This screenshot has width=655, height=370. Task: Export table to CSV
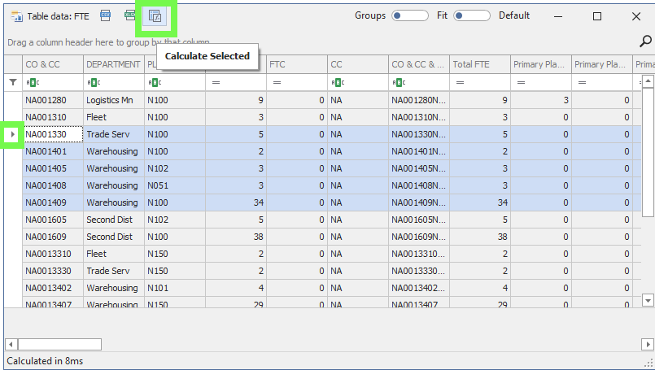tap(105, 15)
